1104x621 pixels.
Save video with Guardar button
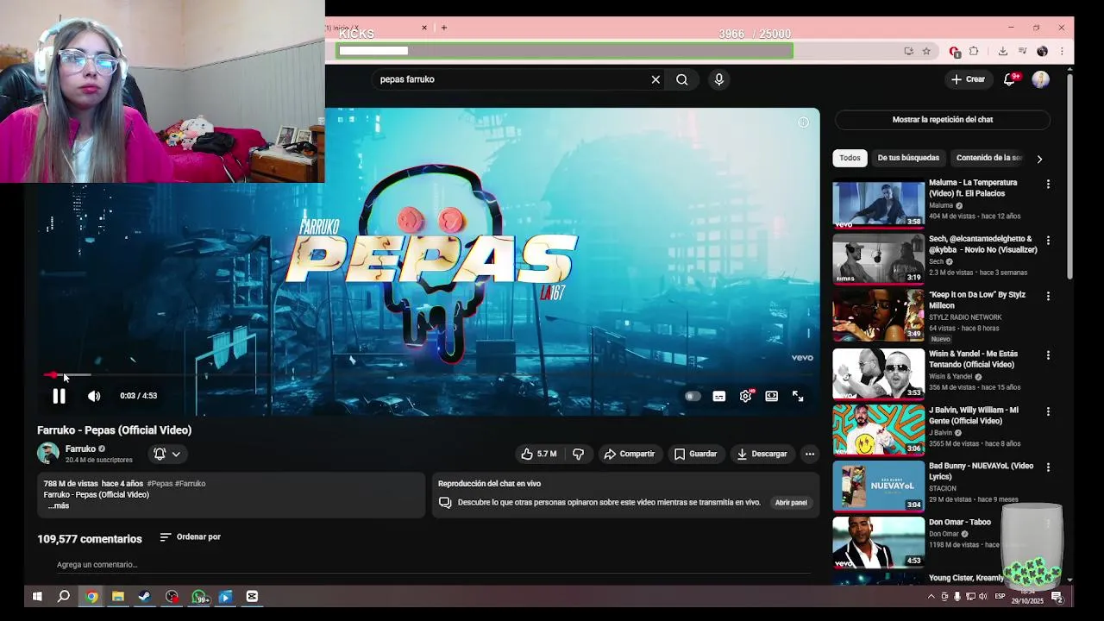696,454
